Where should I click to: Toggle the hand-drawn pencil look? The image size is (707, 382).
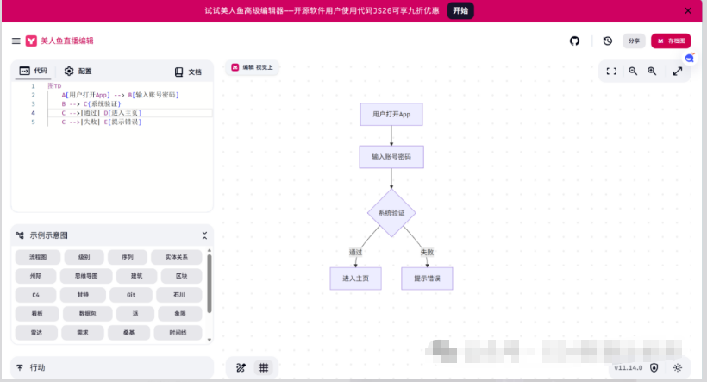(241, 368)
